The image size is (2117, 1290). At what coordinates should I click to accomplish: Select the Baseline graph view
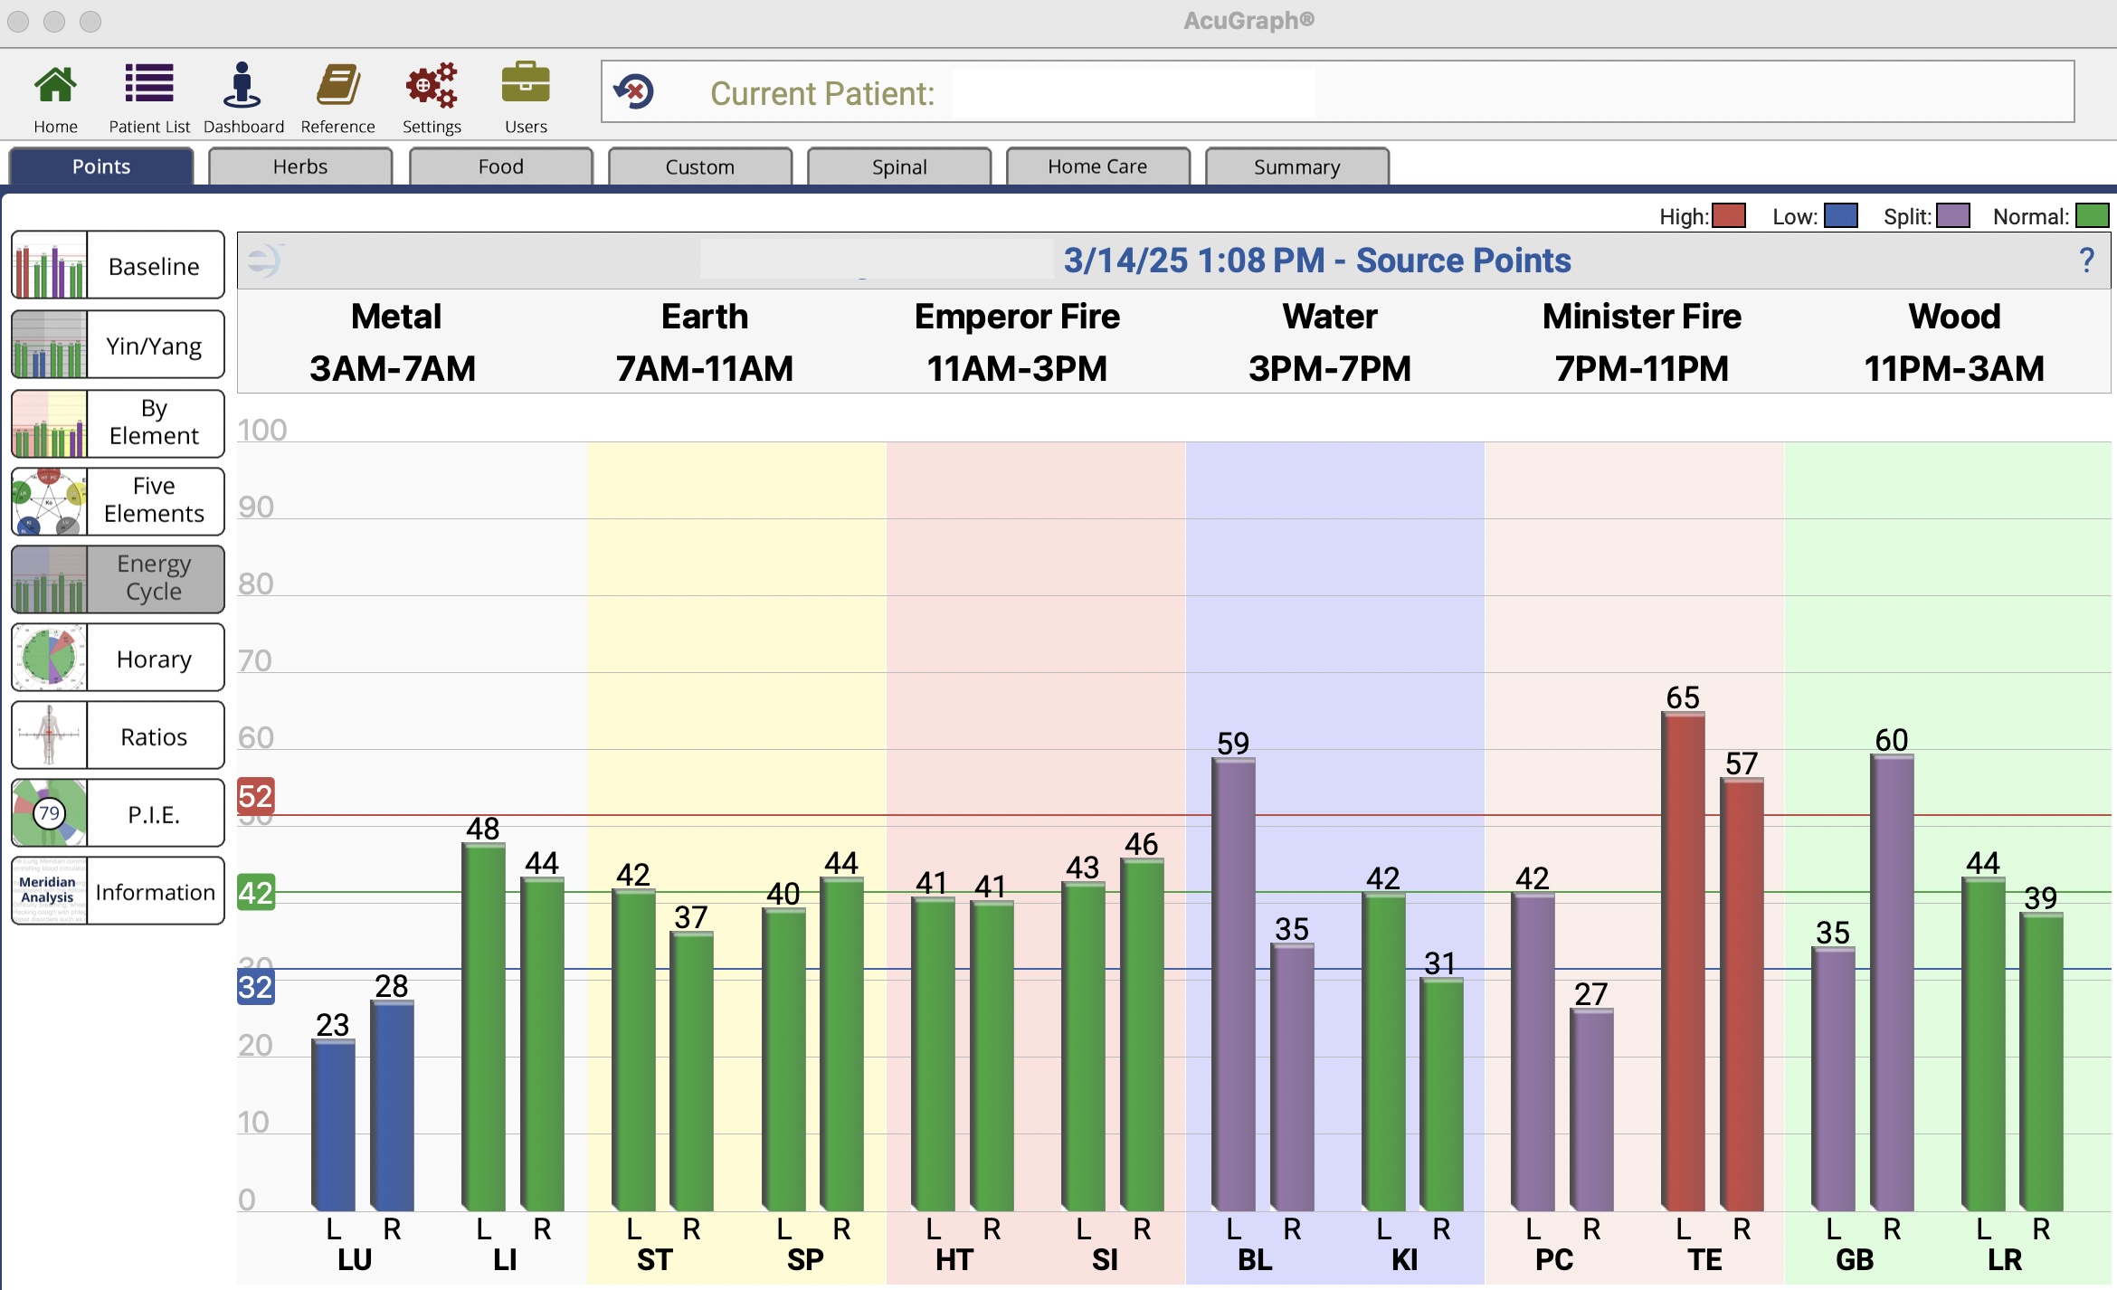pyautogui.click(x=119, y=265)
